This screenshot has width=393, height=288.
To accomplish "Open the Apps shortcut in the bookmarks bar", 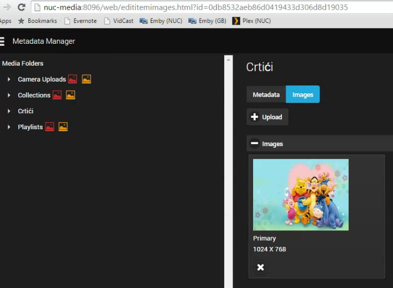I will tap(5, 21).
